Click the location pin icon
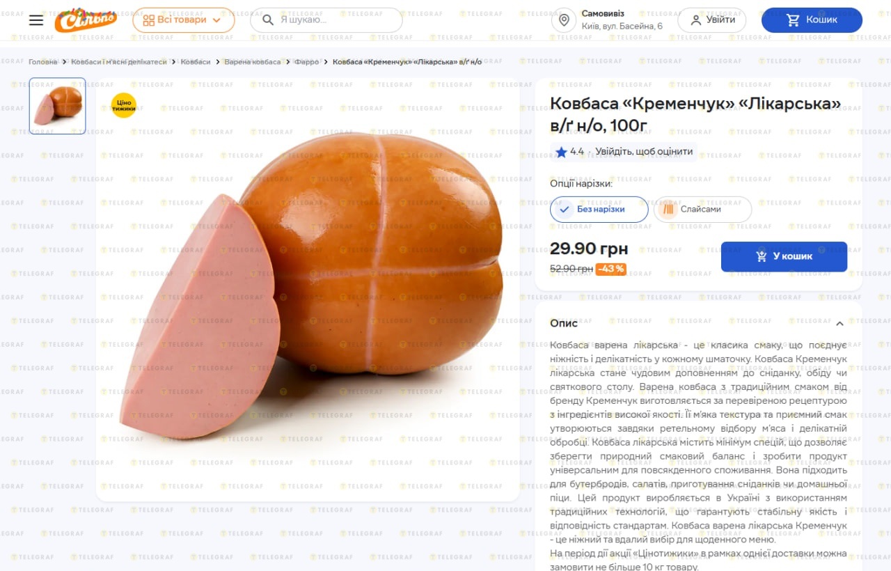The height and width of the screenshot is (571, 891). click(564, 20)
